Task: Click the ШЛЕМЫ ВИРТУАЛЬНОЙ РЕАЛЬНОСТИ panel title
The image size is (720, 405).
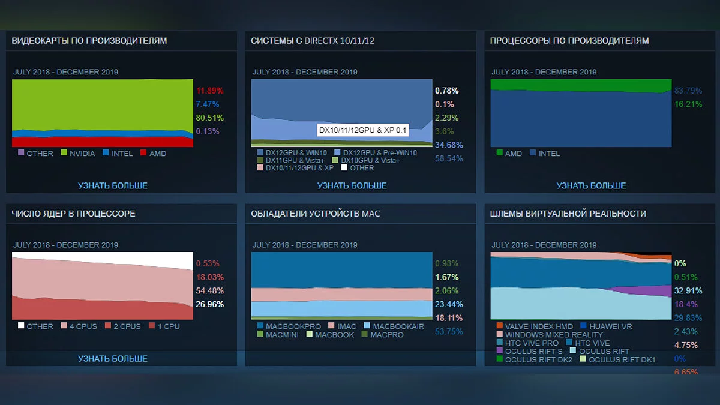Action: coord(568,214)
